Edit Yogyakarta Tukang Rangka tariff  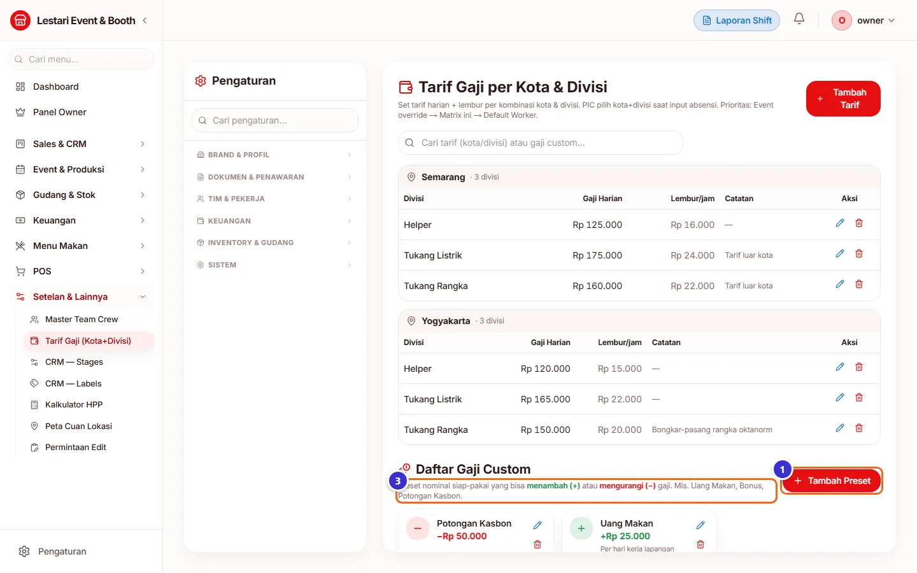point(840,428)
